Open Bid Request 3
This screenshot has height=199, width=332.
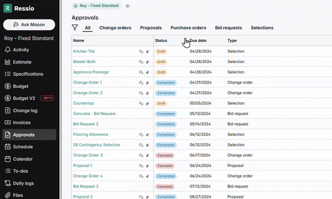click(86, 186)
